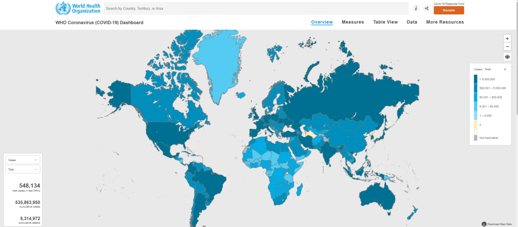Close the Cases - Total legend
Screen dimensions: 518x227
(505, 69)
